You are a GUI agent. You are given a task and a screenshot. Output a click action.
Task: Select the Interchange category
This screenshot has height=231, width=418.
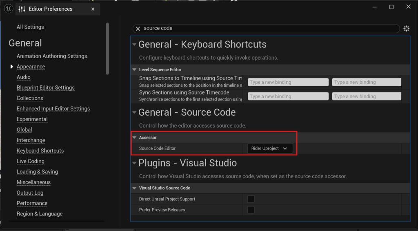31,140
